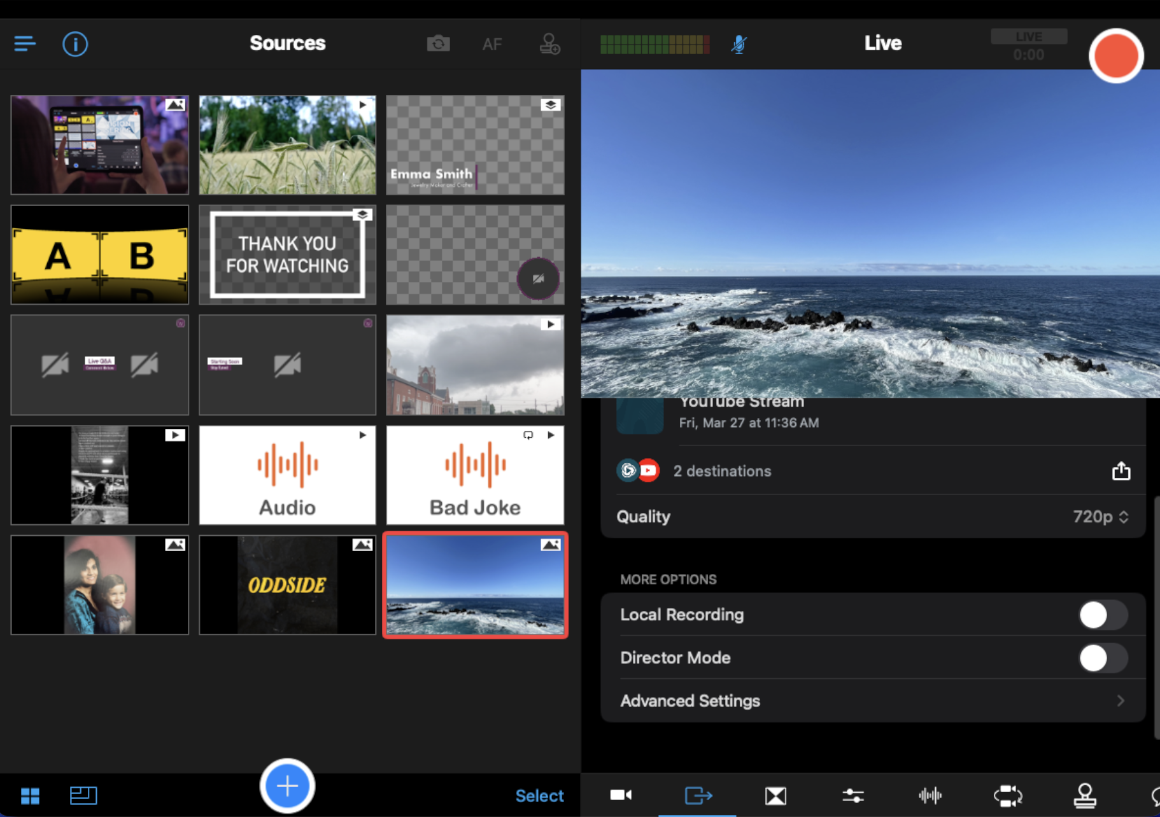Toggle Local Recording switch
Viewport: 1160px width, 817px height.
click(x=1103, y=615)
